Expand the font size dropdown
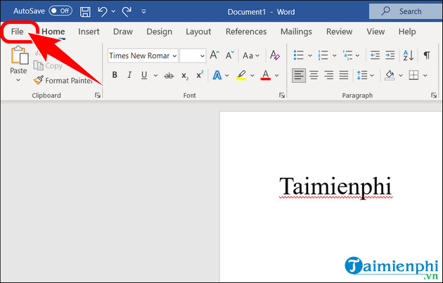The image size is (443, 283). tap(203, 56)
